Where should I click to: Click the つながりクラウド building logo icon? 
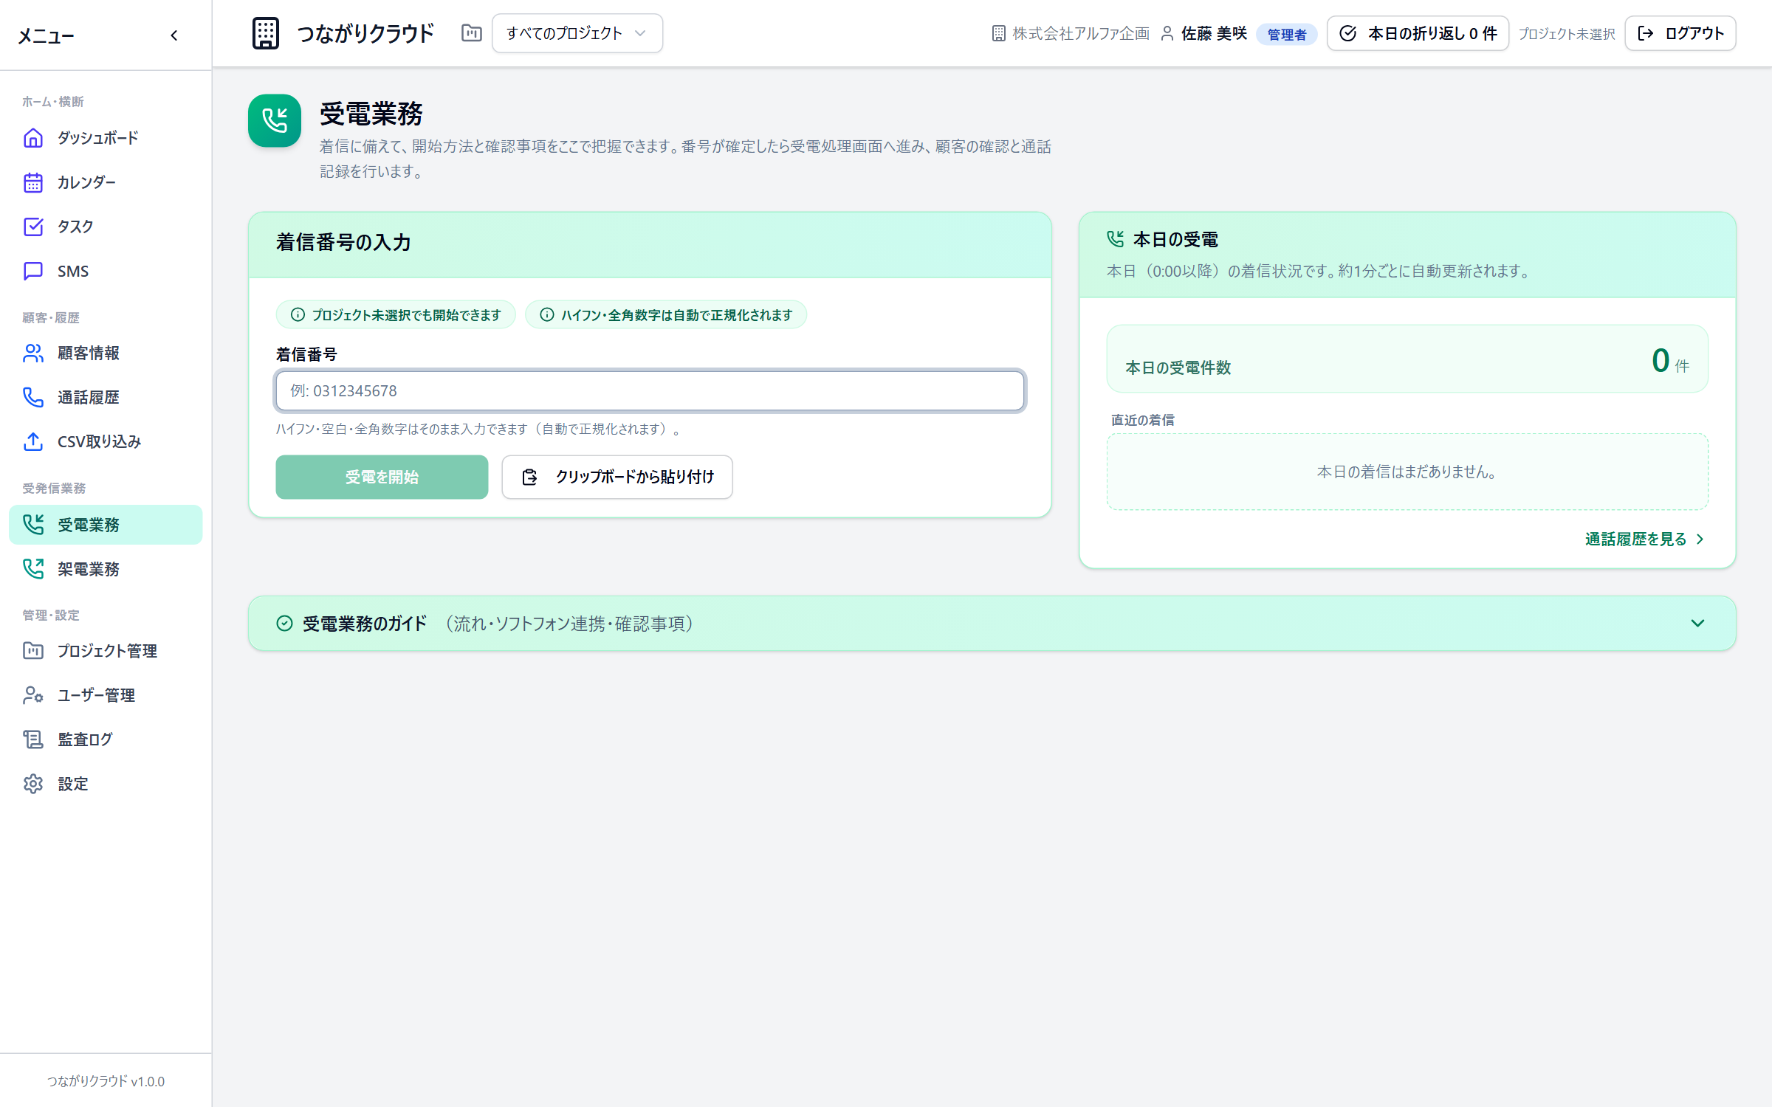tap(266, 33)
